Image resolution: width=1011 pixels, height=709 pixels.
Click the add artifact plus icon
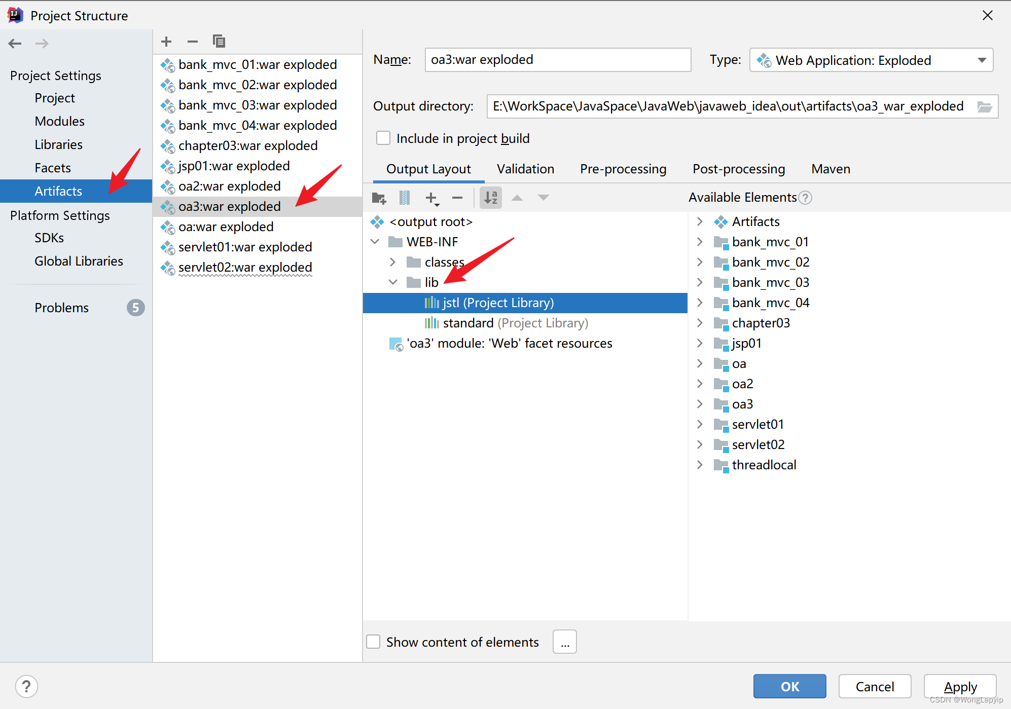166,42
